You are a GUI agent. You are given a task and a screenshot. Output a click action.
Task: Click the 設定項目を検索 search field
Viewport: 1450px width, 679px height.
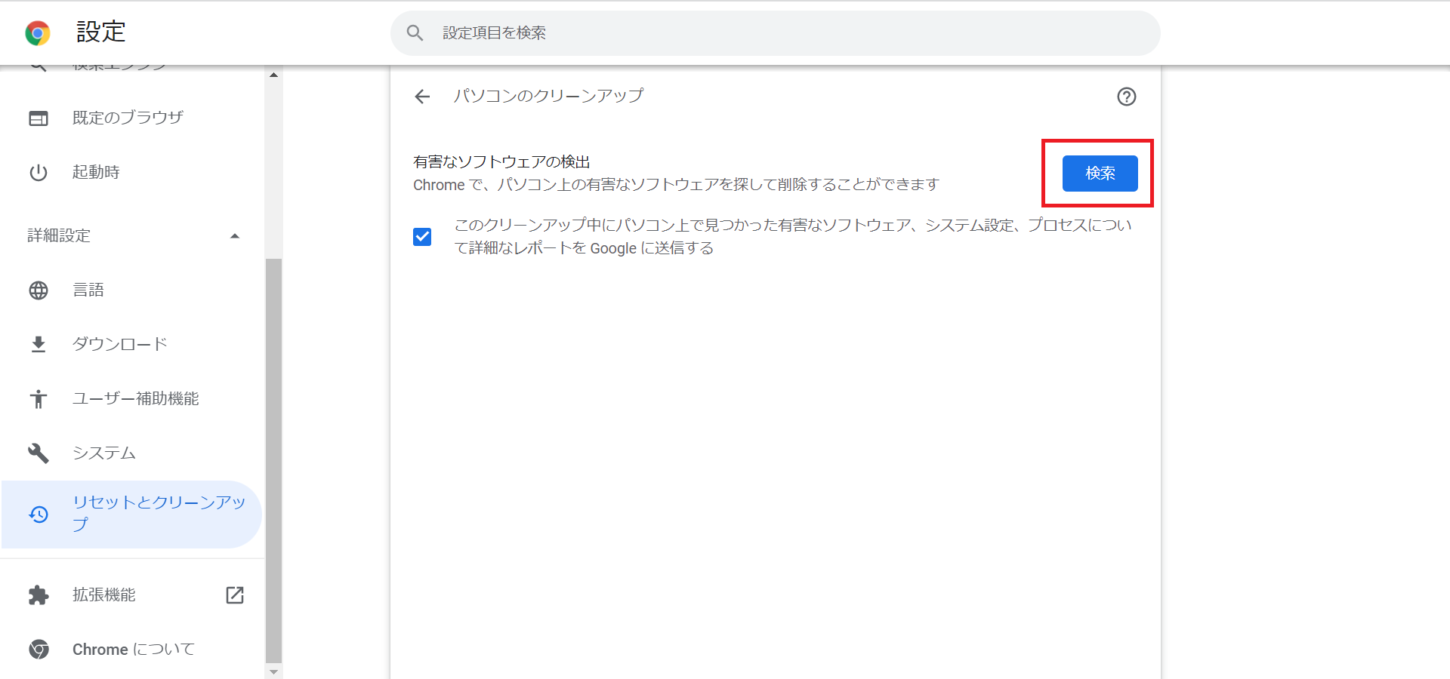pyautogui.click(x=785, y=33)
